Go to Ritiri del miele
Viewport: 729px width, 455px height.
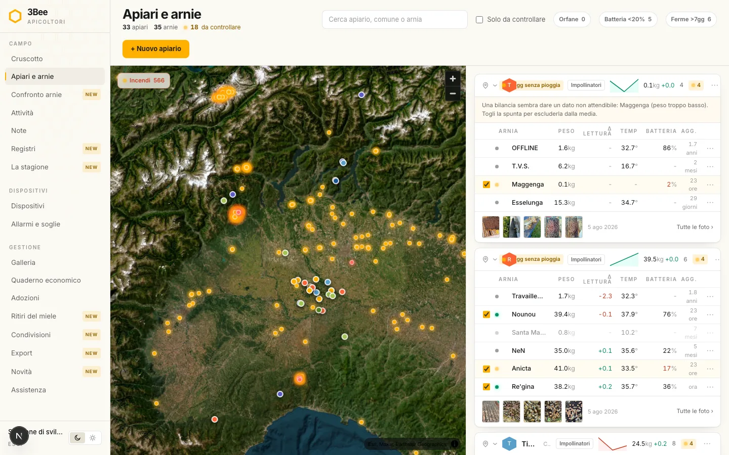coord(55,316)
